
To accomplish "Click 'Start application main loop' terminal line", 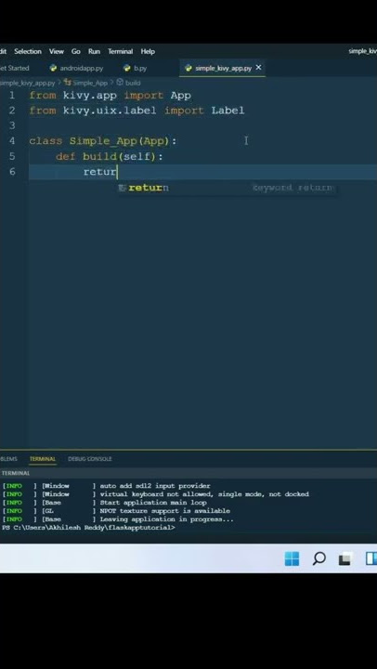I will tap(153, 503).
